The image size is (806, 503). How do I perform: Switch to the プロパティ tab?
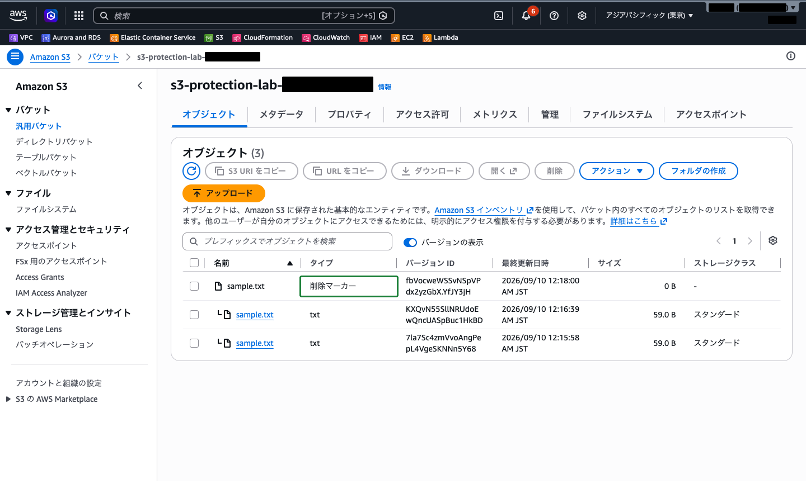[x=349, y=115]
